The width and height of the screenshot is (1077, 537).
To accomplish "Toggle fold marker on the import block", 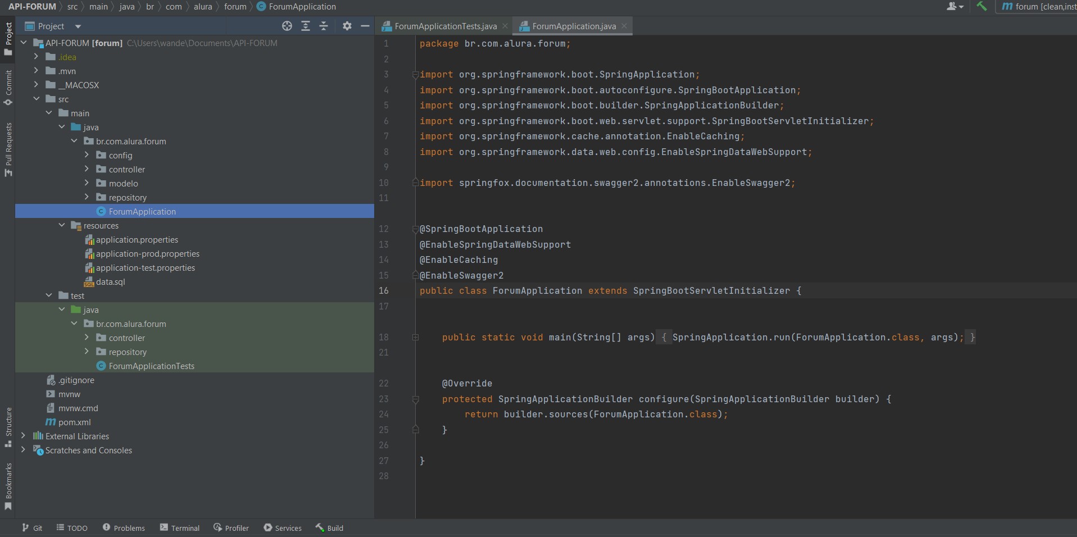I will click(x=415, y=75).
